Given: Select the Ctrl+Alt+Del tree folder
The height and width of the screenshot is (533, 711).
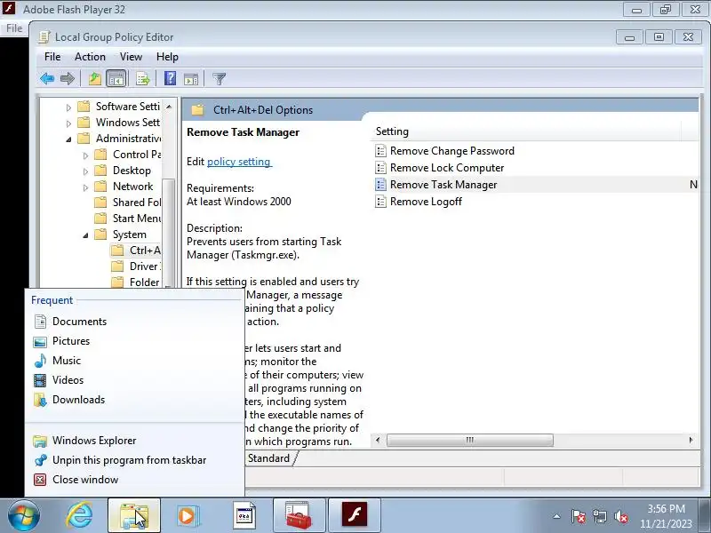Looking at the screenshot, I should click(136, 251).
